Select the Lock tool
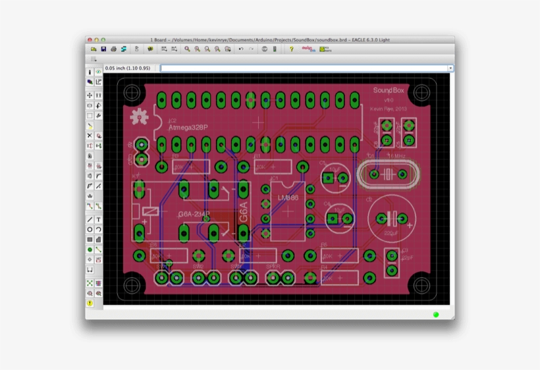 [x=90, y=156]
